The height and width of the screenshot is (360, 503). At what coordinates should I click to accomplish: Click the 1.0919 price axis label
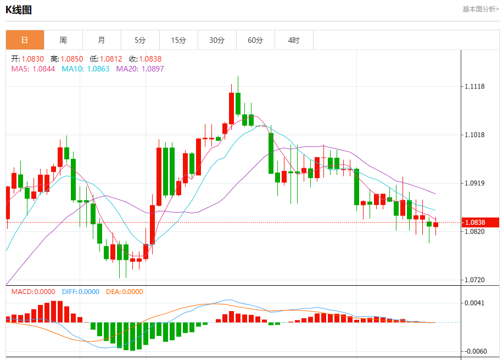click(x=475, y=183)
